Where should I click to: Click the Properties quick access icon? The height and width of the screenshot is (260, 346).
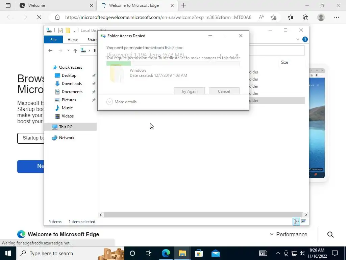tap(60, 30)
